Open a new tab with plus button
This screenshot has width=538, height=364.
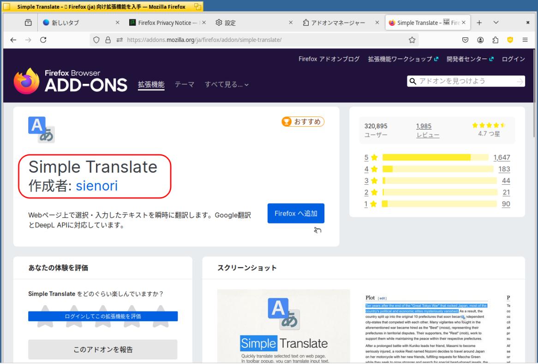[x=479, y=23]
